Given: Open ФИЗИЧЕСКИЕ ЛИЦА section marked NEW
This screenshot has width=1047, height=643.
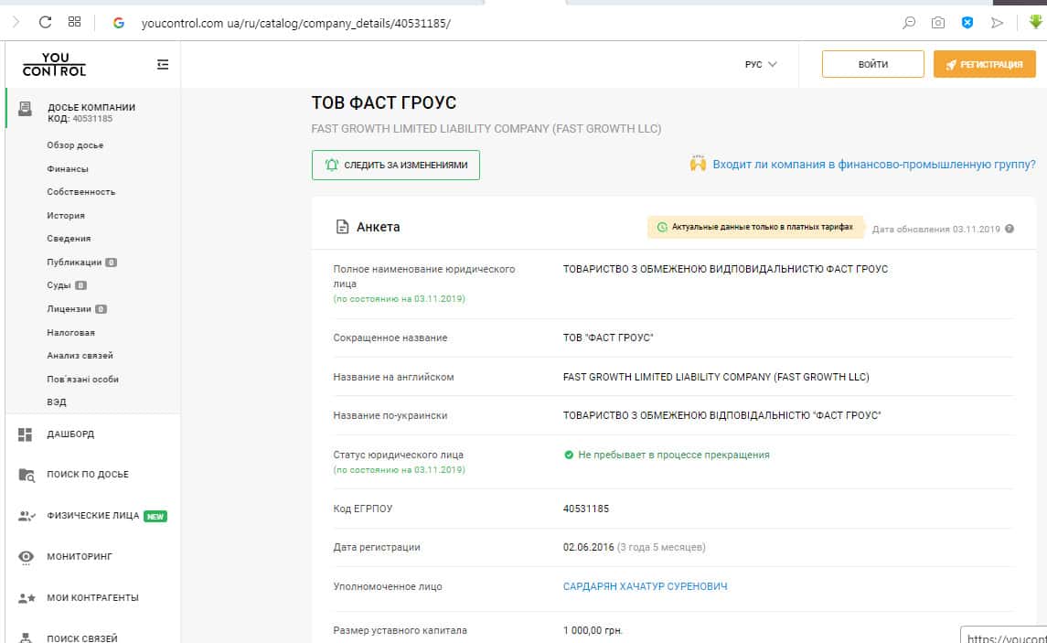Looking at the screenshot, I should (x=92, y=516).
